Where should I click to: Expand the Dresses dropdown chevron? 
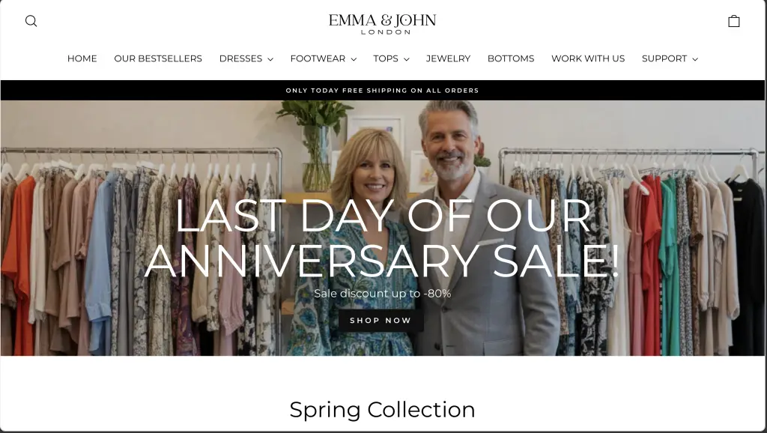(x=270, y=59)
